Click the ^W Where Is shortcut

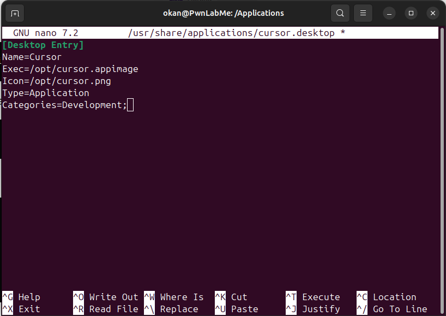coord(174,297)
